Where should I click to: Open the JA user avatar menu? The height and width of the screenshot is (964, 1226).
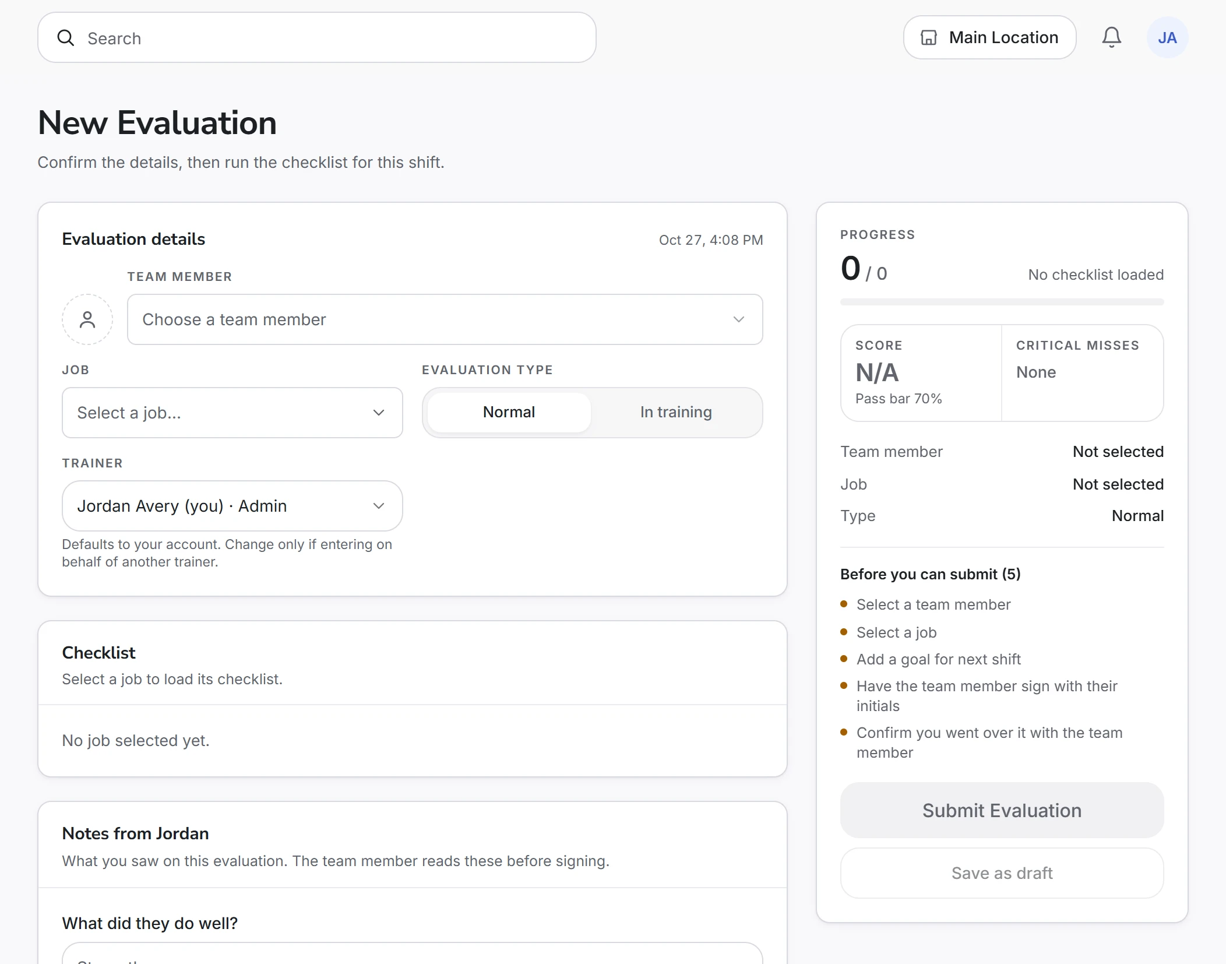point(1167,38)
